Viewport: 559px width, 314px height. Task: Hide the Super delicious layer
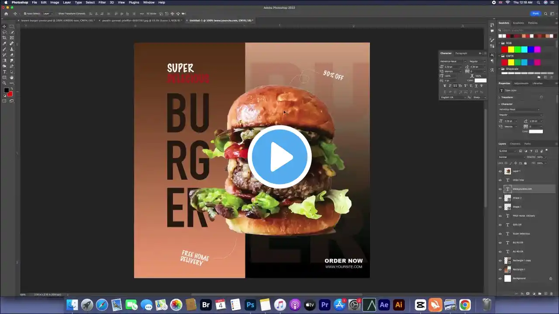click(500, 234)
